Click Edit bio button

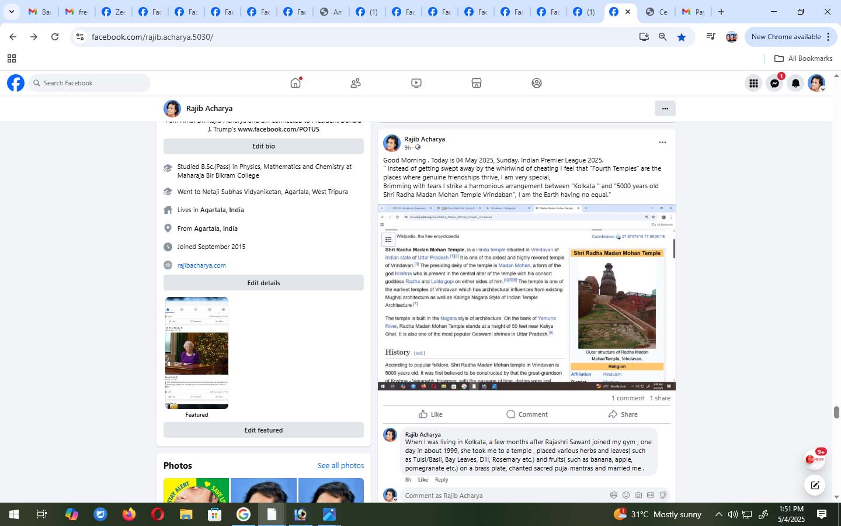coord(263,146)
